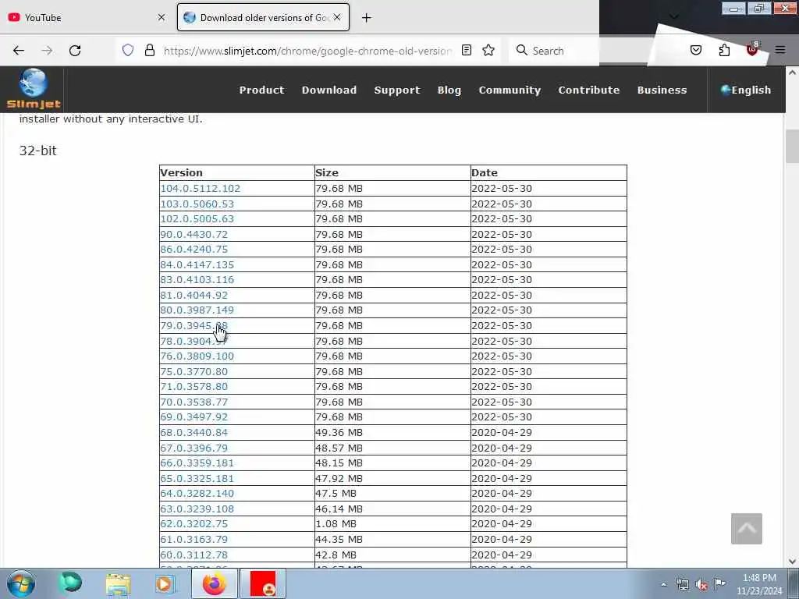The height and width of the screenshot is (599, 799).
Task: Open the taskbar clock showing 1:48 PM
Action: [x=759, y=584]
